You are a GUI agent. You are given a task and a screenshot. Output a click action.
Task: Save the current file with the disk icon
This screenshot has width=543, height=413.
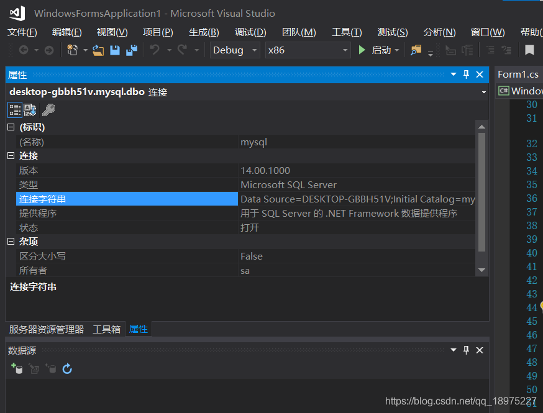tap(114, 50)
